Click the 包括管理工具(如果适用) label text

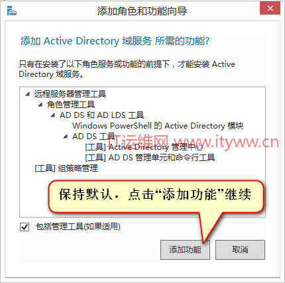tap(78, 227)
